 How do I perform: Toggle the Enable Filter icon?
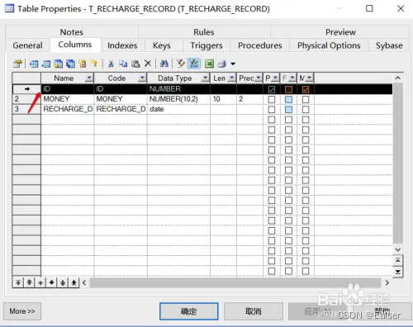193,64
